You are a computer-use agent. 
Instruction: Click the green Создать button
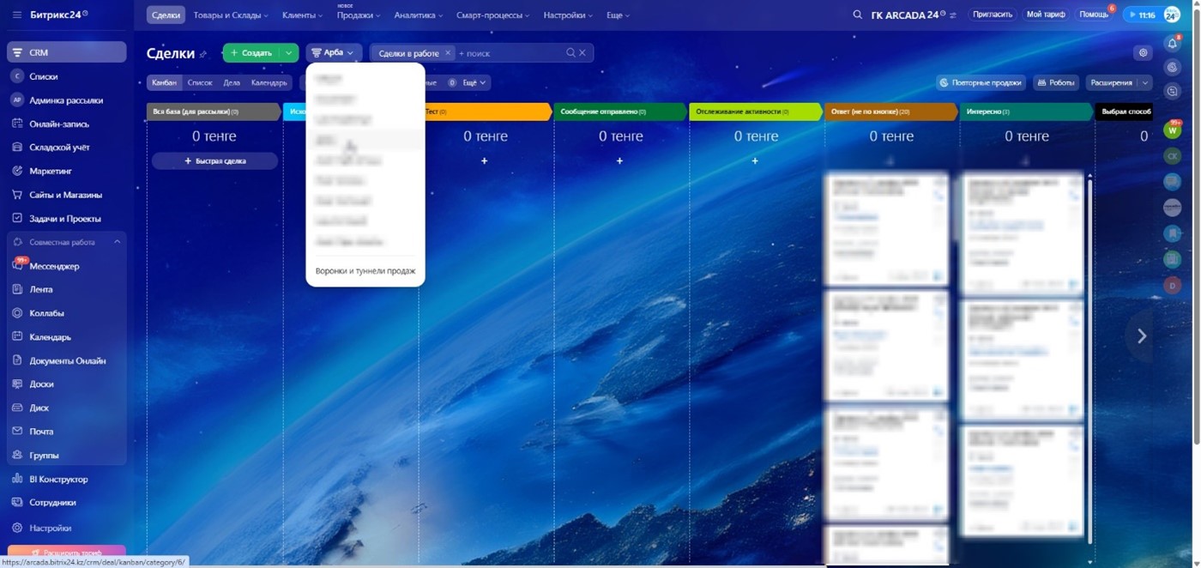[251, 53]
